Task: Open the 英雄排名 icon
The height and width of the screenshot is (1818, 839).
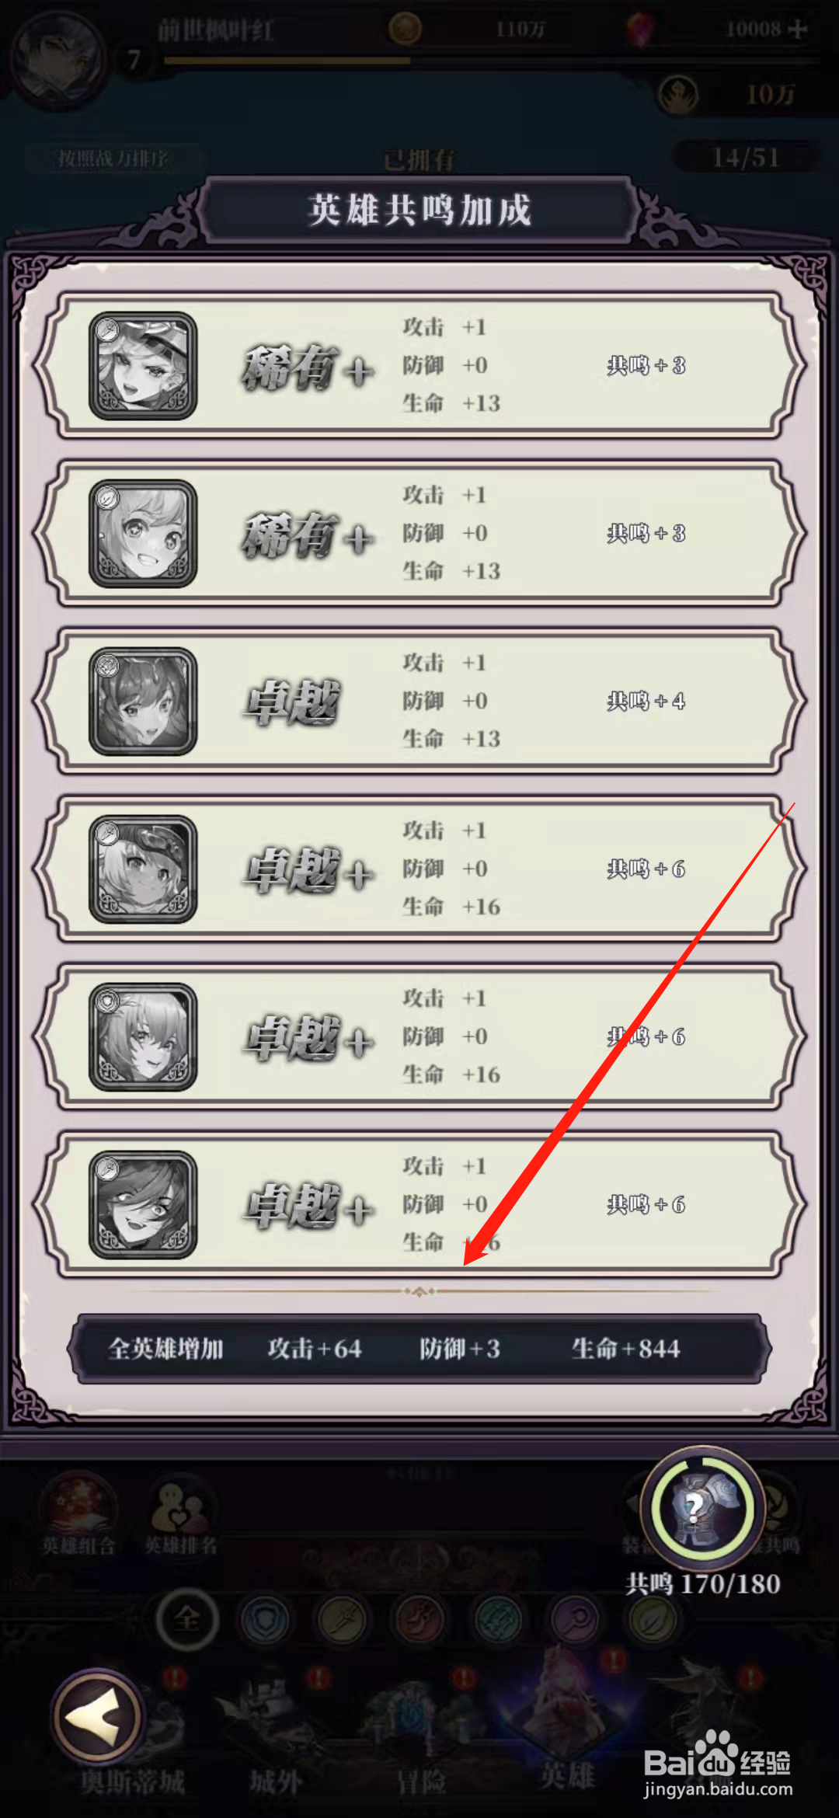Action: click(181, 1515)
